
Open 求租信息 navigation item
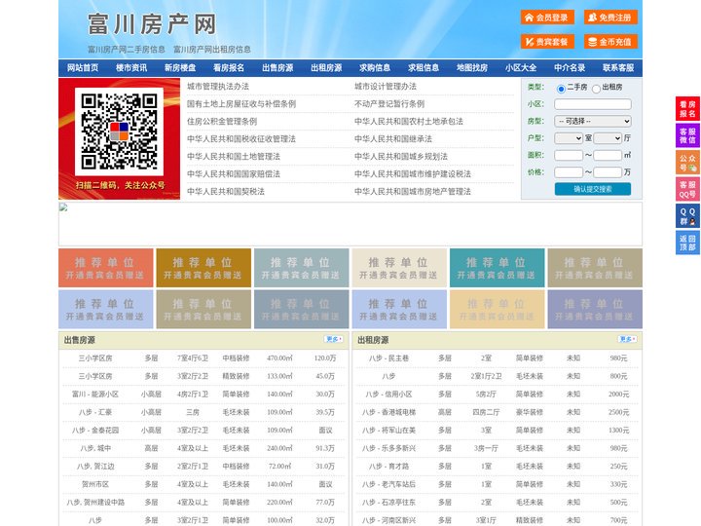(424, 68)
